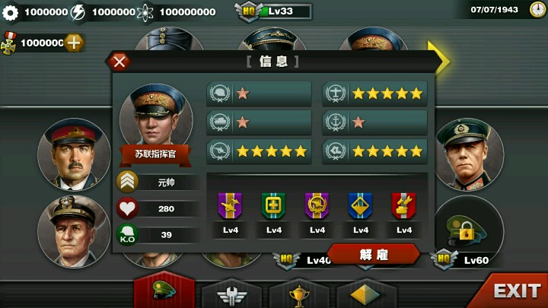Click the EXIT button
Screen dimensions: 548x308
tap(514, 291)
